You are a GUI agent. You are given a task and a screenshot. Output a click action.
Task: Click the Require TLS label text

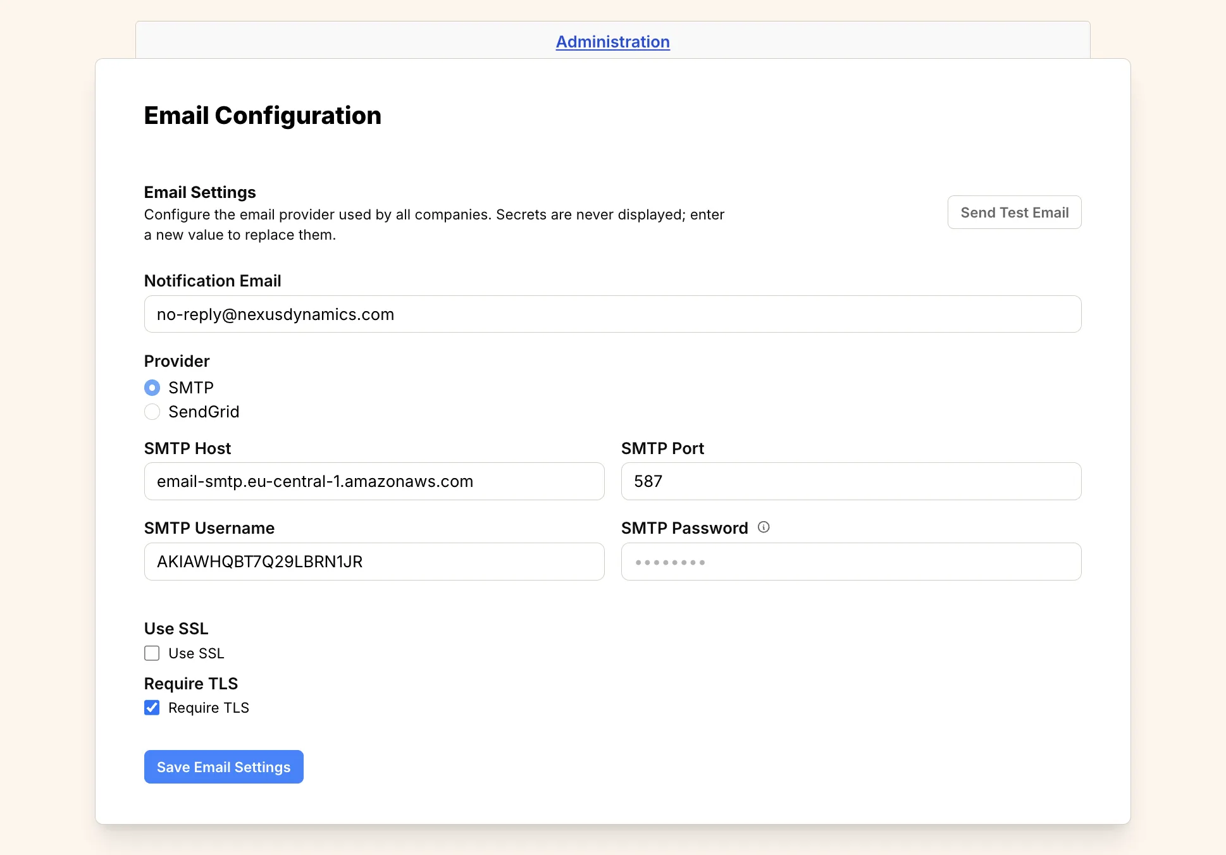coord(208,708)
